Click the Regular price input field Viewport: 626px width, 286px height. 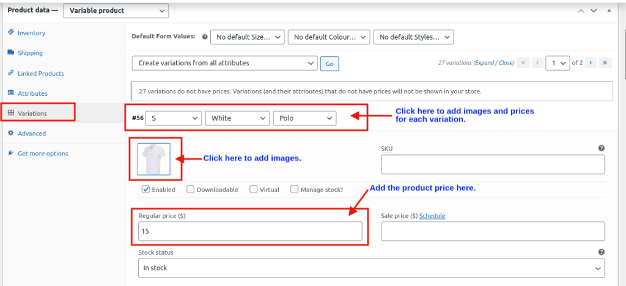pos(250,231)
